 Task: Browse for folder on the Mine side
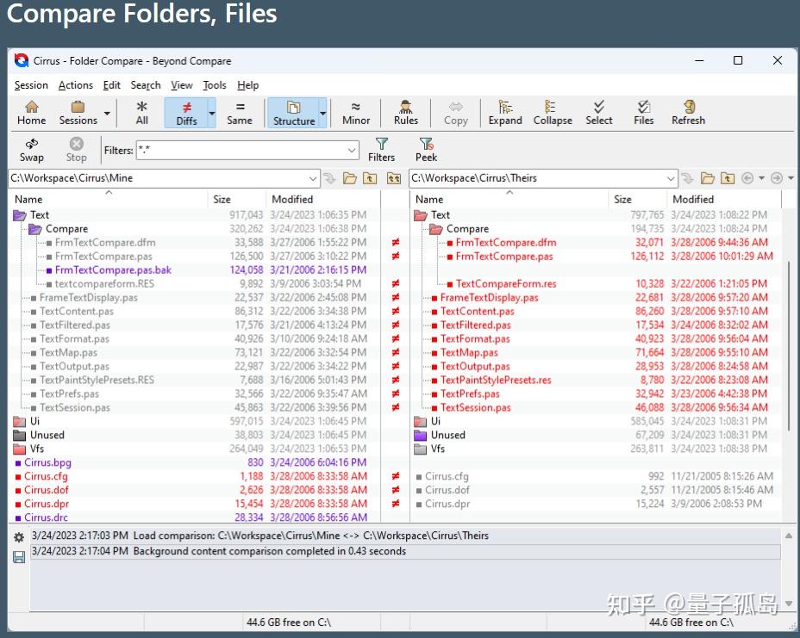pyautogui.click(x=349, y=178)
